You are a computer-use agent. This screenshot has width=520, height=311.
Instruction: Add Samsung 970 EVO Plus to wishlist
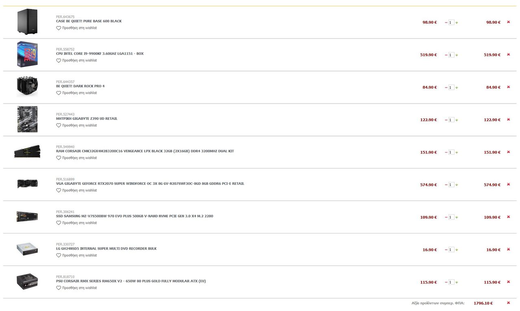tap(76, 223)
